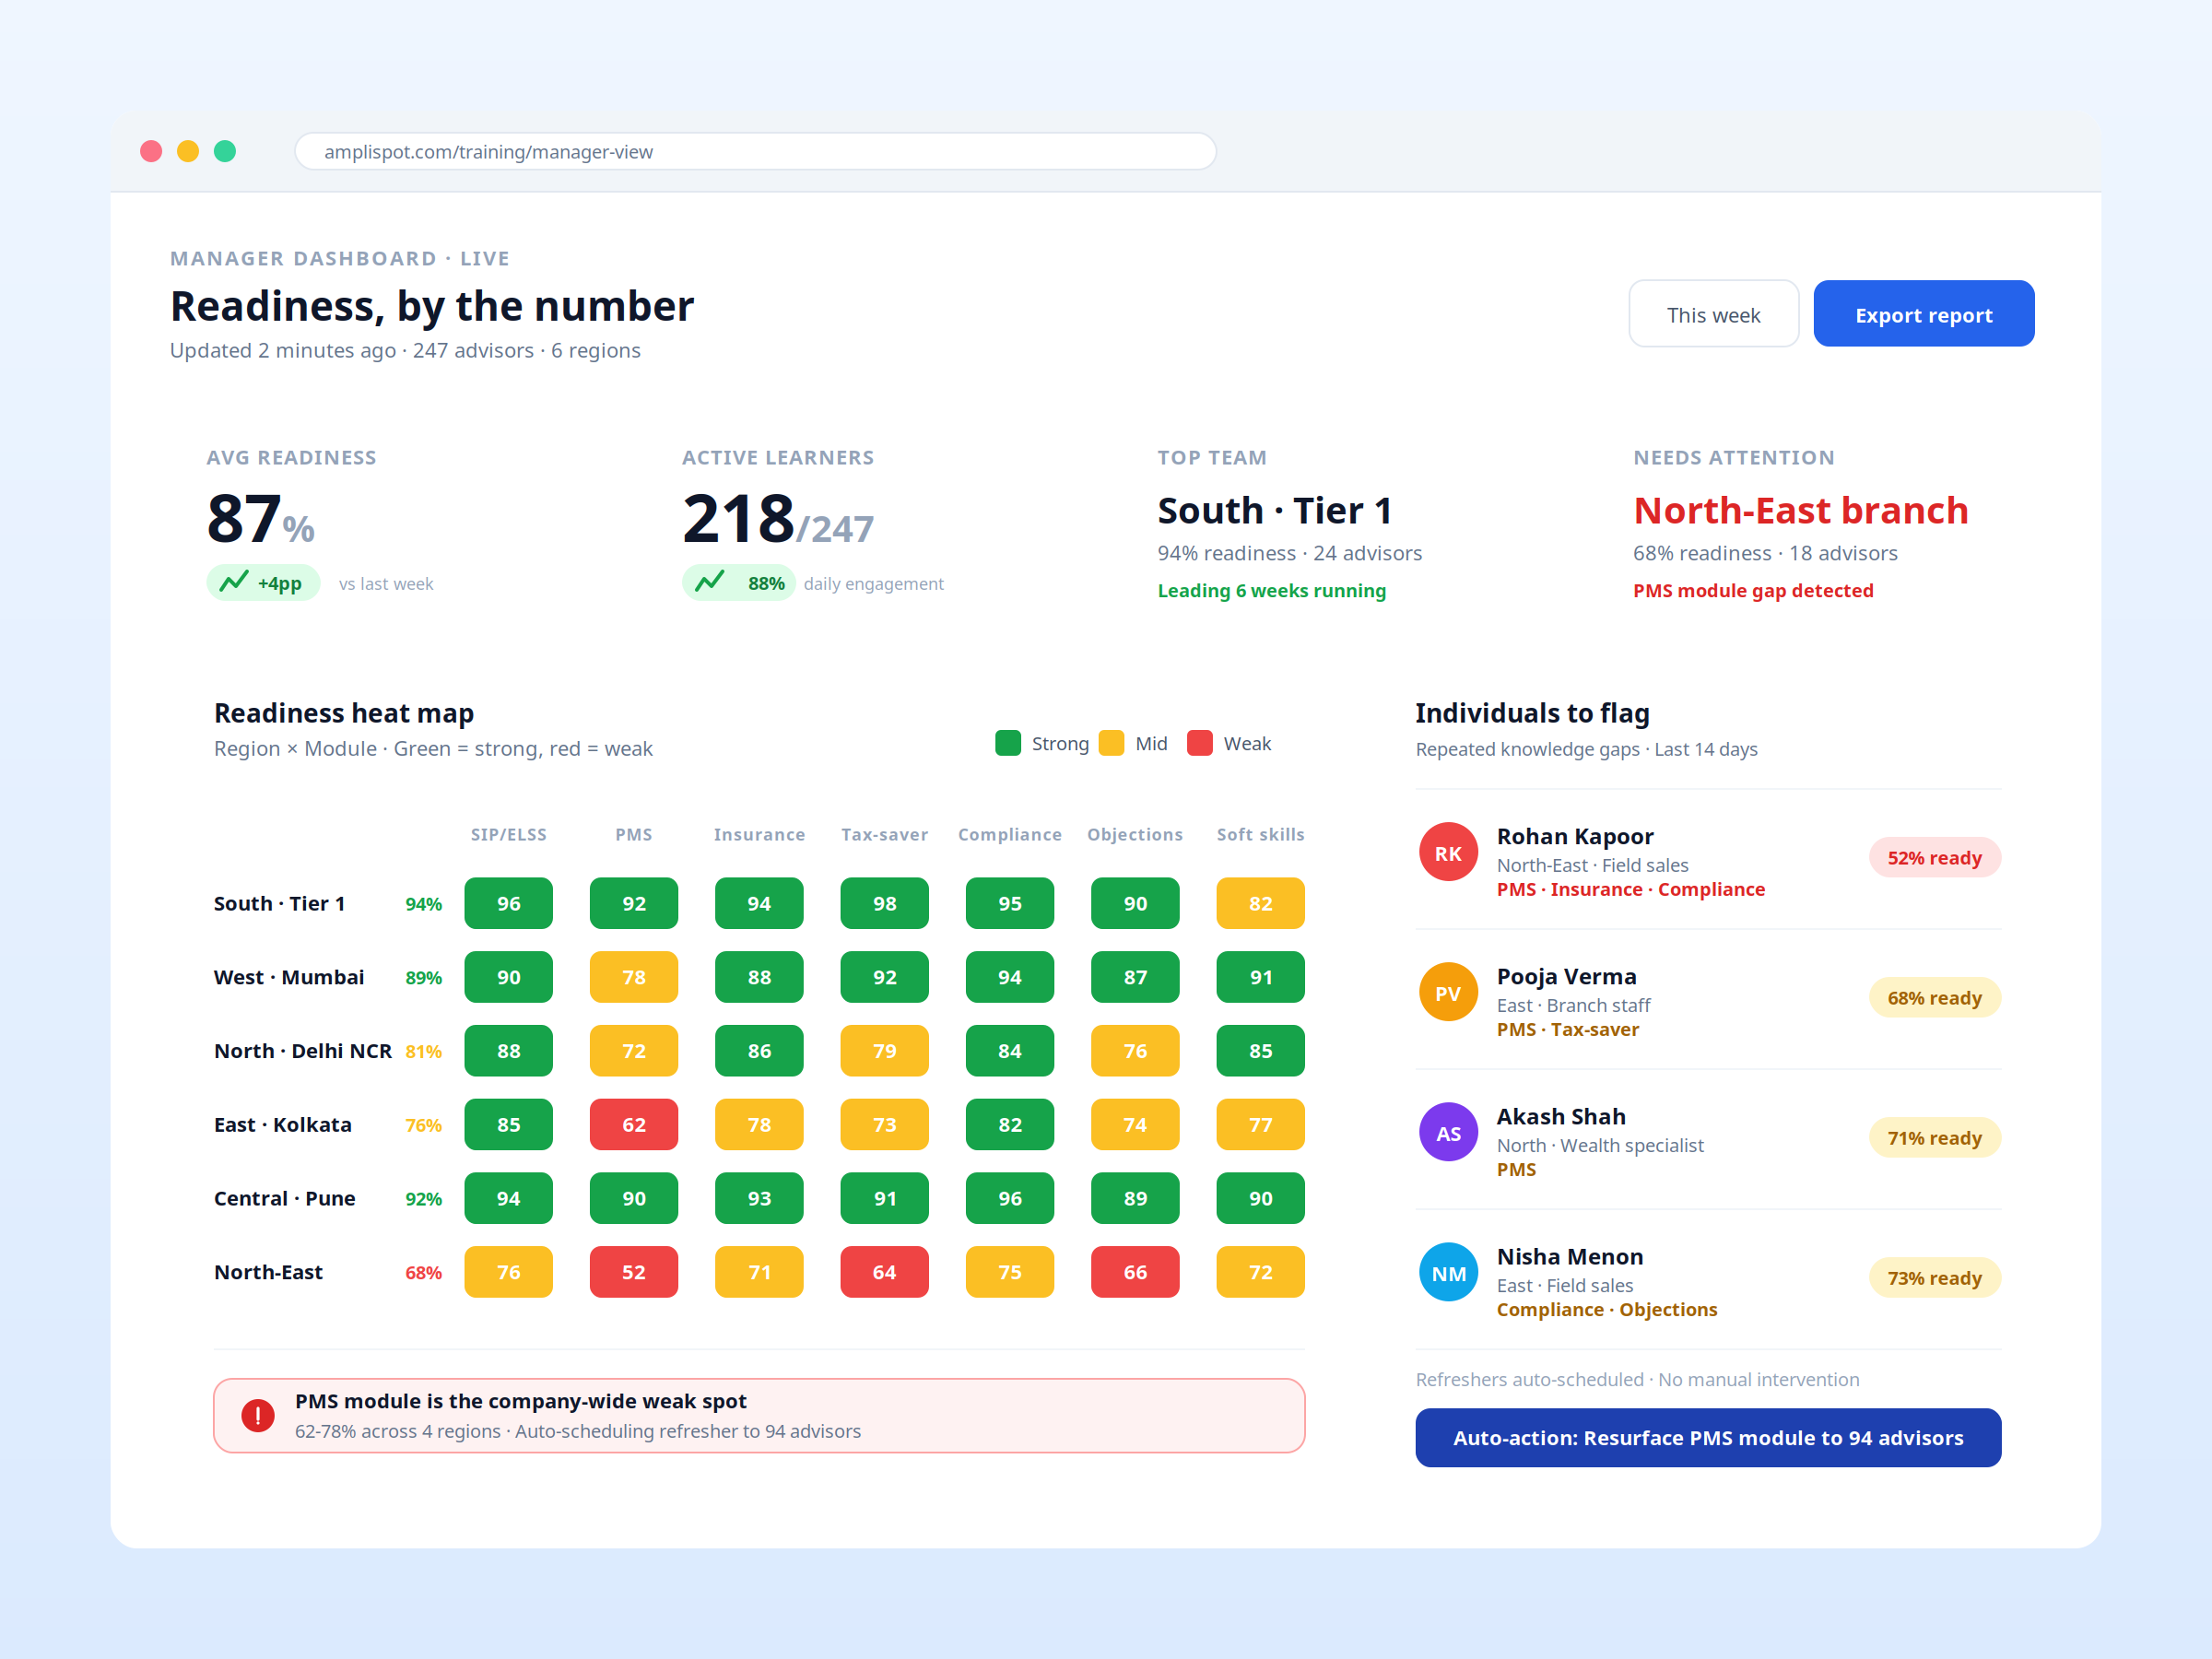Select Akash Shah's AS avatar

[1448, 1132]
